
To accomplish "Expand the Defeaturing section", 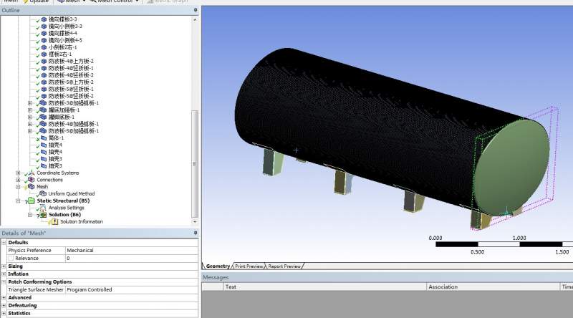I will click(4, 305).
